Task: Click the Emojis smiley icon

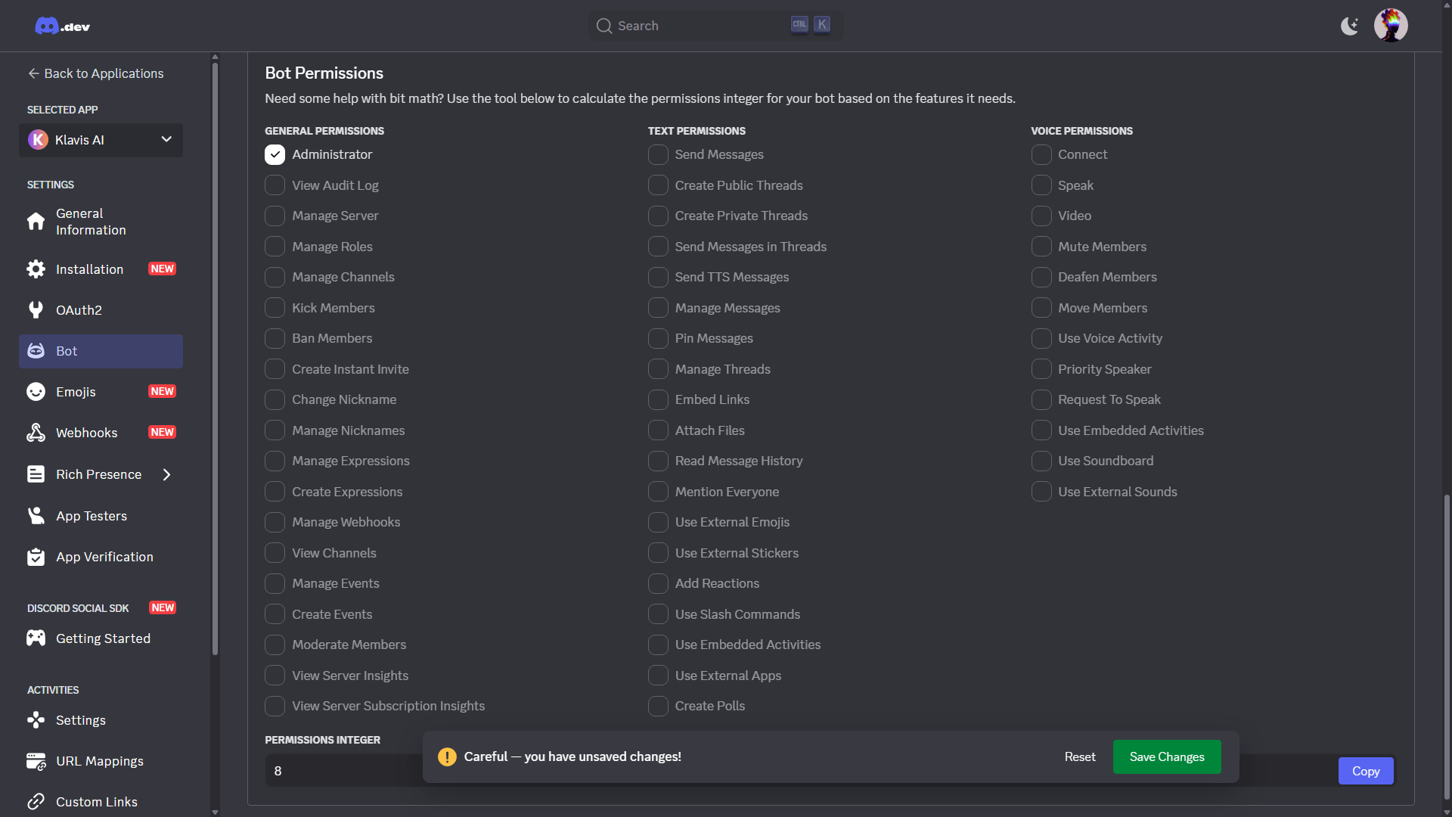Action: click(36, 392)
